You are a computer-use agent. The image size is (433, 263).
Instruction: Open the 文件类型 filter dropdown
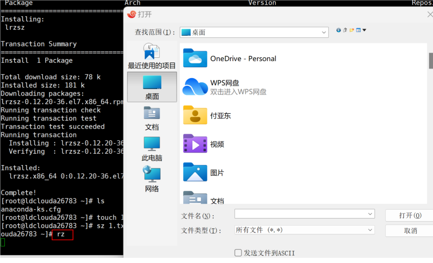click(x=370, y=230)
